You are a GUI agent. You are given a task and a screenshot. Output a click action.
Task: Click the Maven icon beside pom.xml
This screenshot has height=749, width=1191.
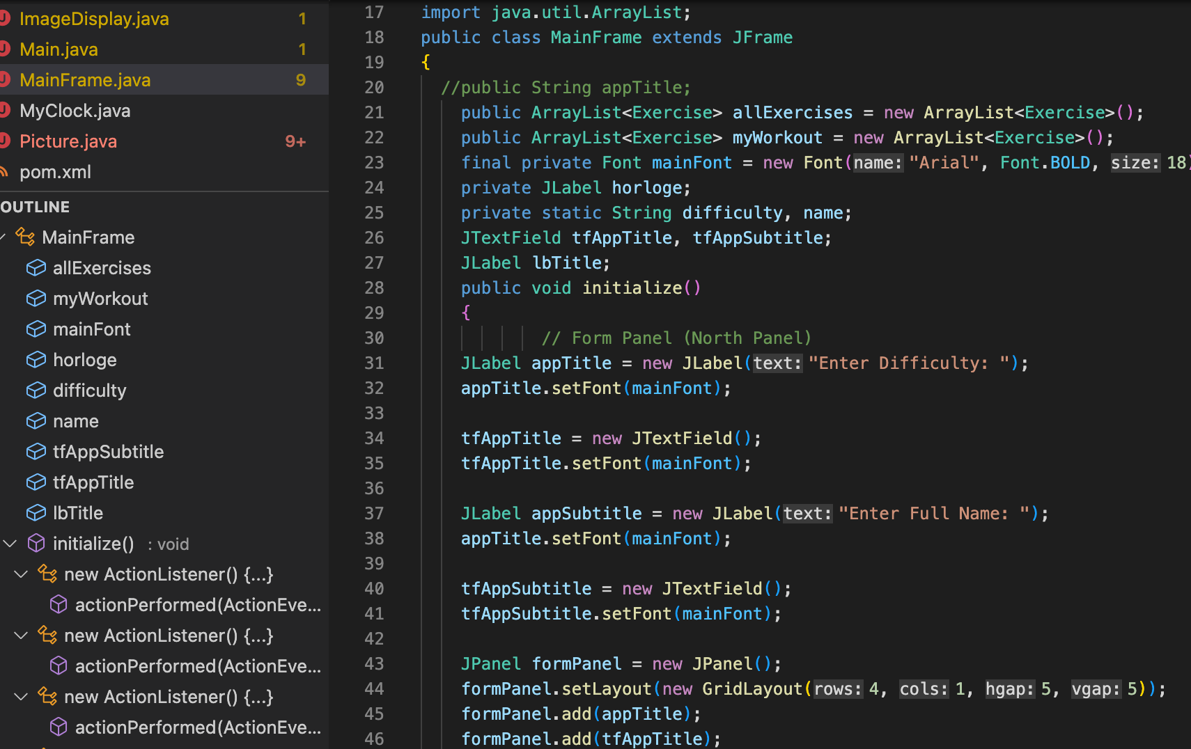tap(6, 171)
